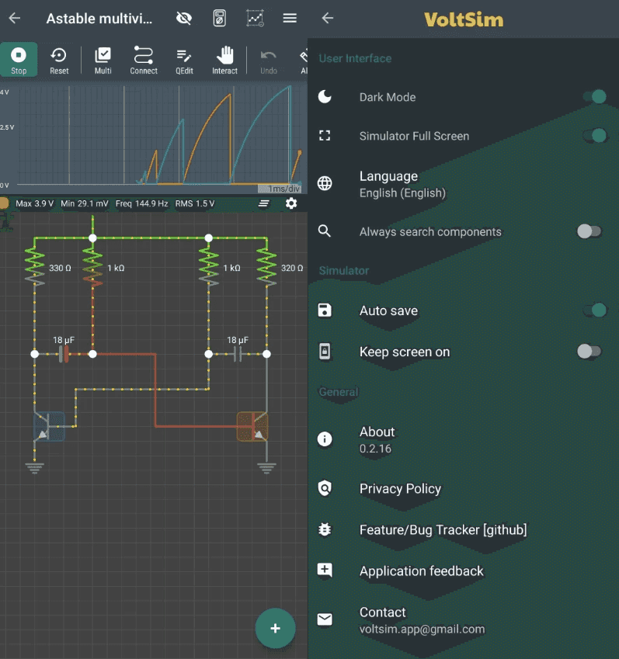Click the Privacy Policy shield icon
Screen dimensions: 619x659
(325, 488)
